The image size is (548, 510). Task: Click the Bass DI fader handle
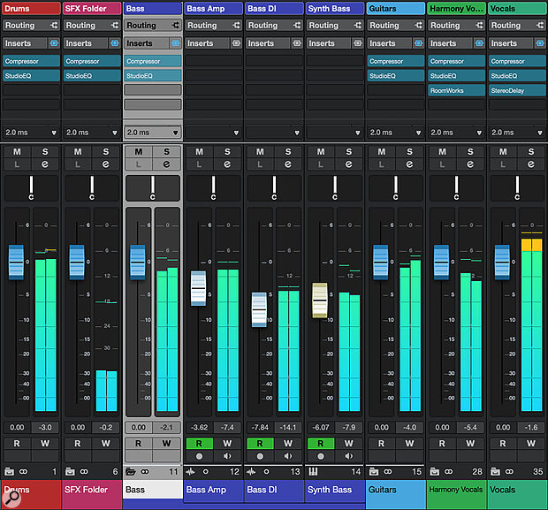pyautogui.click(x=259, y=309)
